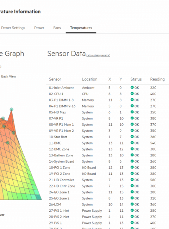Image resolution: width=169 pixels, height=229 pixels.
Task: Switch to the Power Settings tab
Action: pos(13,28)
